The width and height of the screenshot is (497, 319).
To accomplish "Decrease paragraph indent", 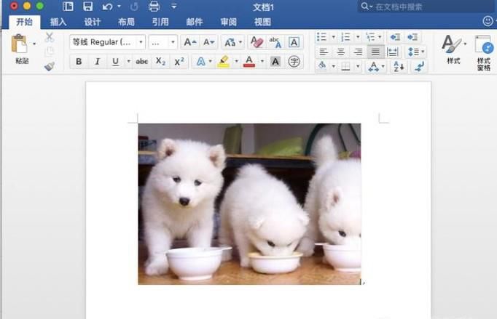I will 395,37.
